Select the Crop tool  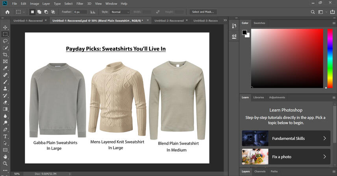[x=5, y=54]
